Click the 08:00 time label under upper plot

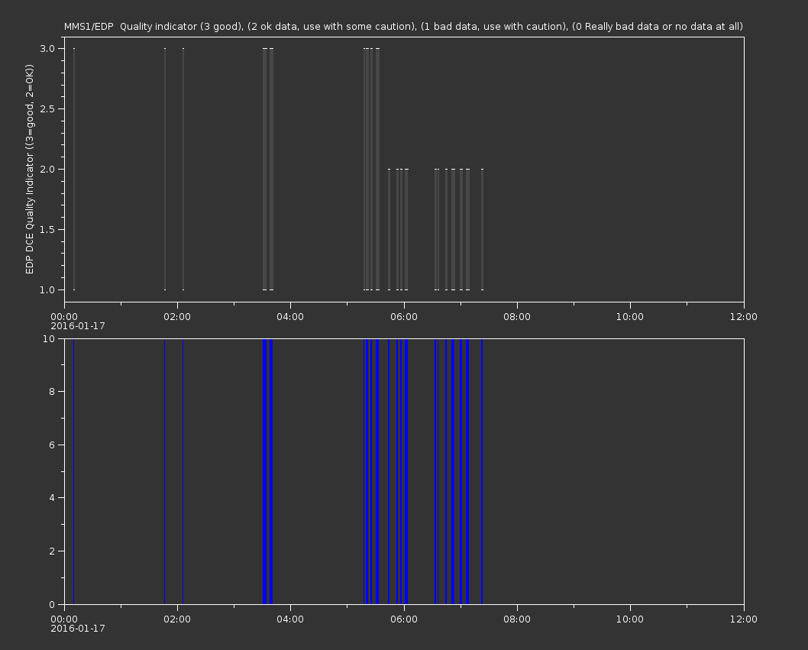pos(517,316)
